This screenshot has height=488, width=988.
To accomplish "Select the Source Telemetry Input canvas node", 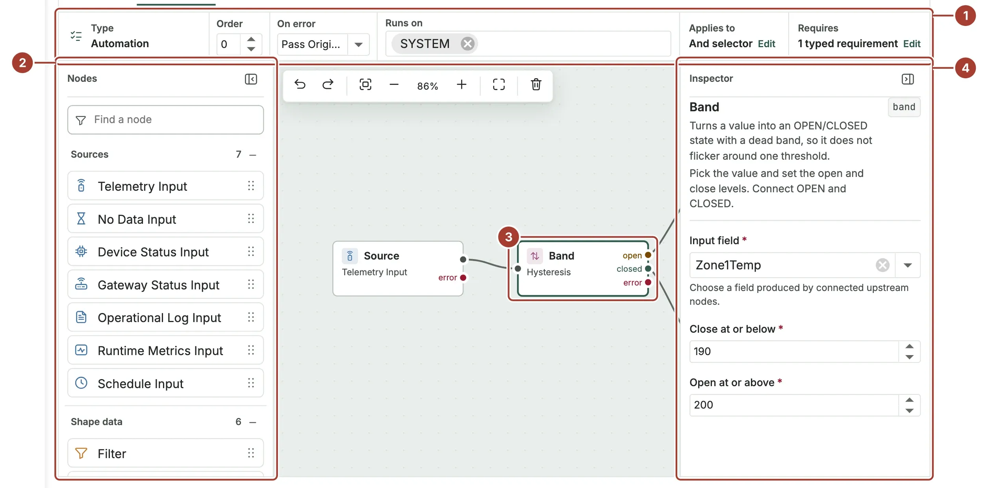I will (x=398, y=269).
